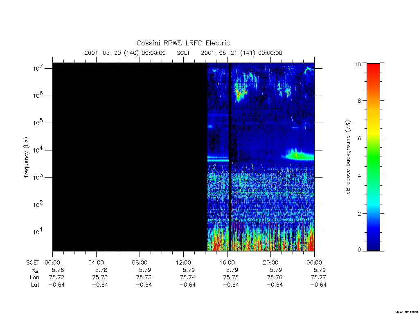Screen dimensions: 419x314
Task: Click the 10^5 frequency tick label
Action: click(38, 123)
